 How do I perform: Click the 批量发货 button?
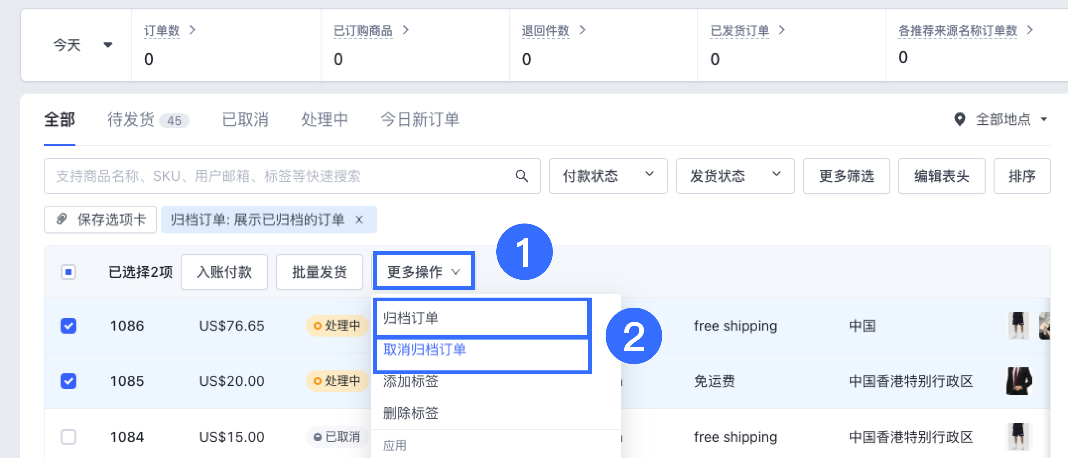coord(319,272)
